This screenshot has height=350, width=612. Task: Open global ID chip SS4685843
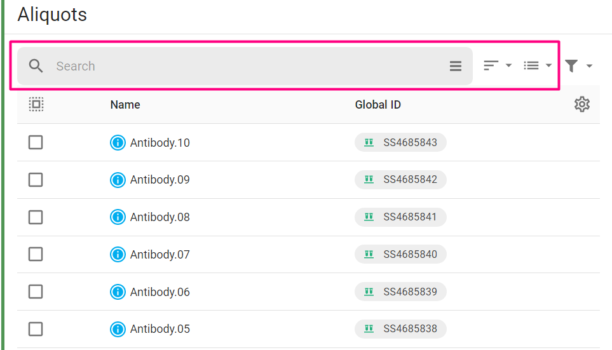[x=401, y=143]
